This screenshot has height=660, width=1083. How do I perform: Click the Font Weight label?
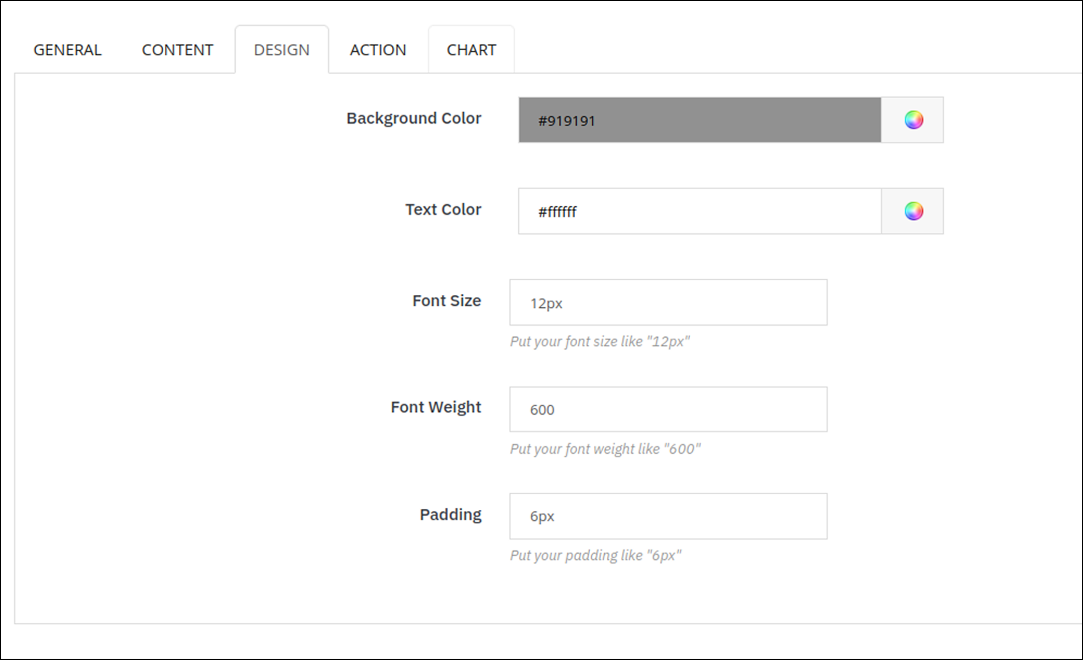pos(435,407)
